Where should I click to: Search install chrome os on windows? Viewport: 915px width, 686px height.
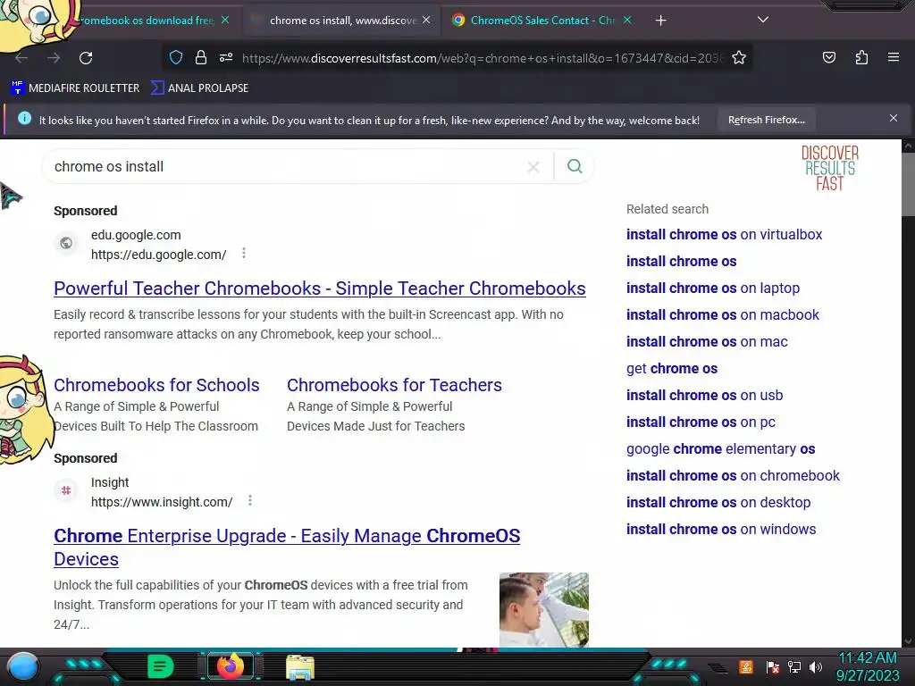721,530
